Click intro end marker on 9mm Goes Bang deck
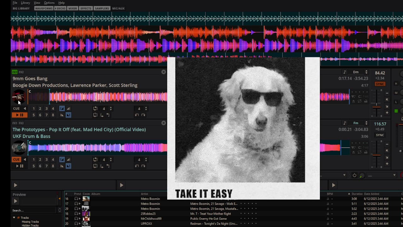 point(68,108)
